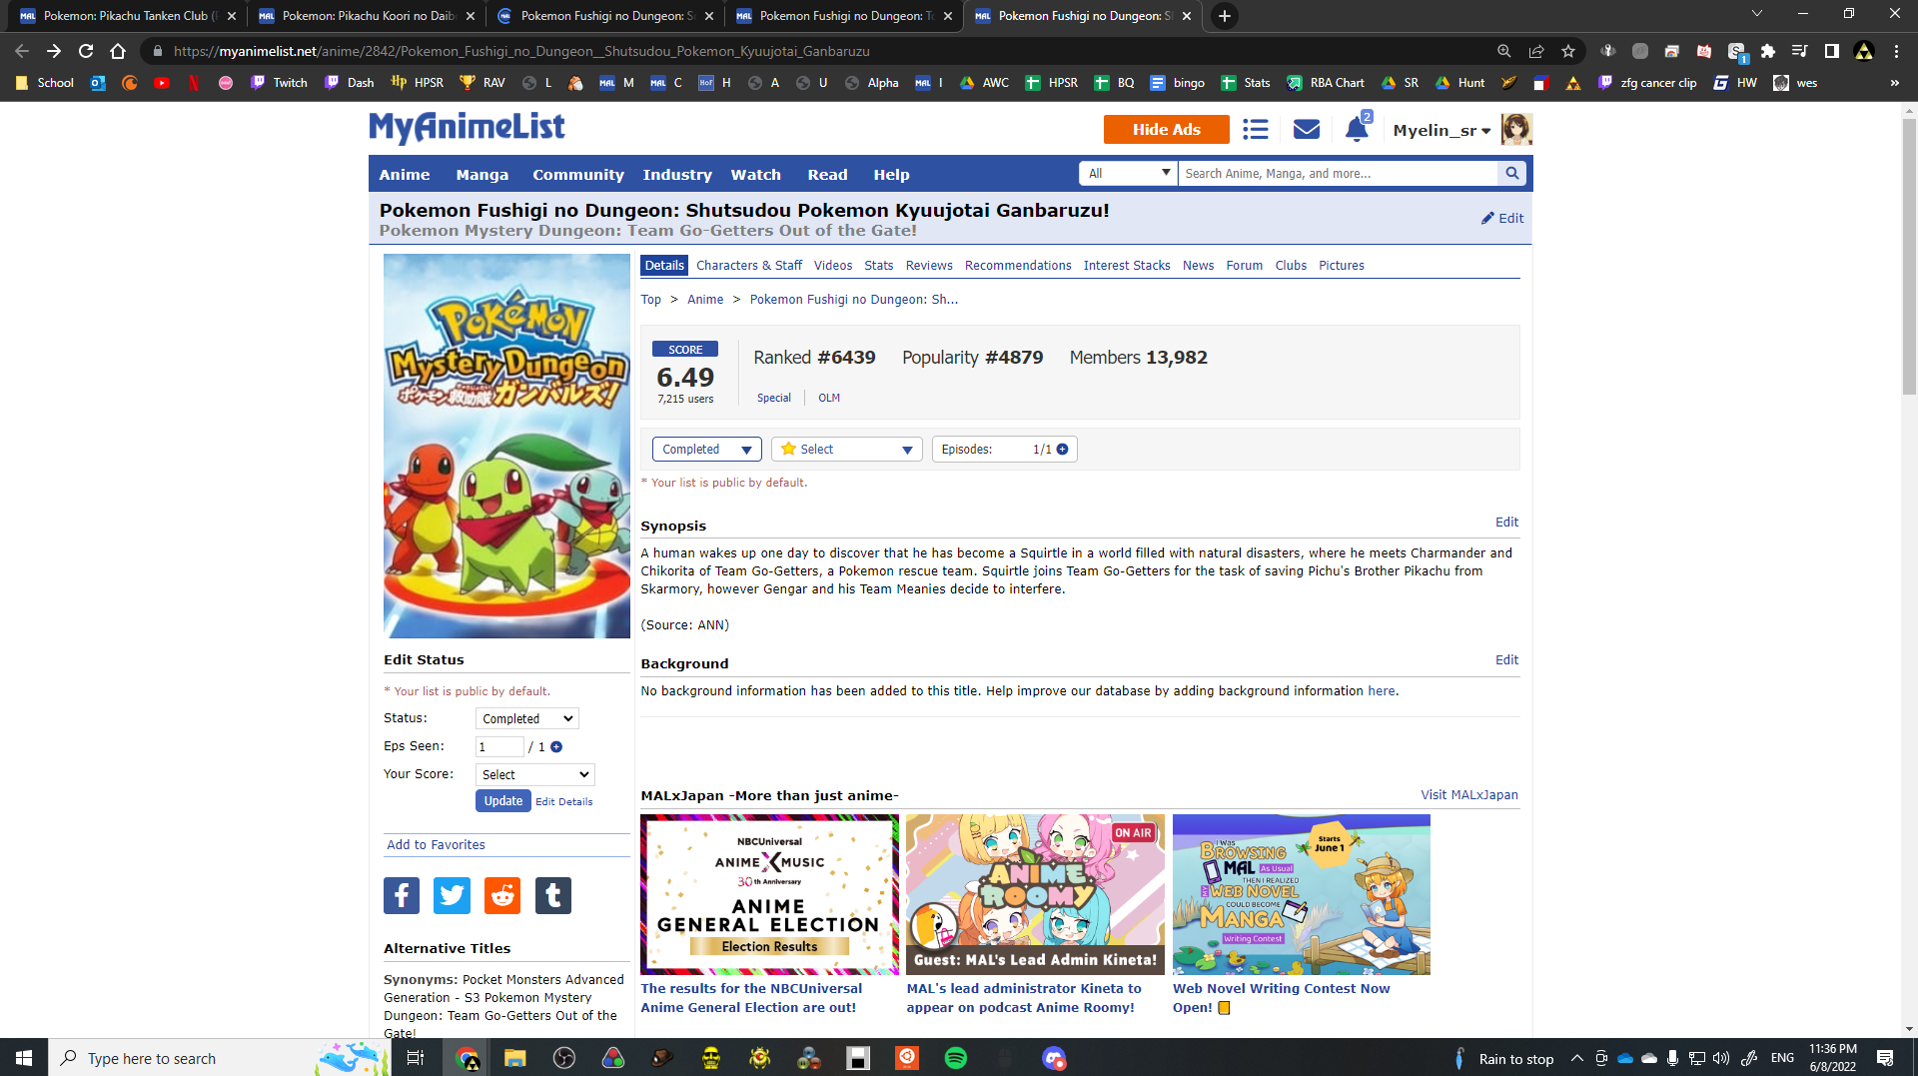
Task: Click the Eps Seen input field
Action: tap(499, 746)
